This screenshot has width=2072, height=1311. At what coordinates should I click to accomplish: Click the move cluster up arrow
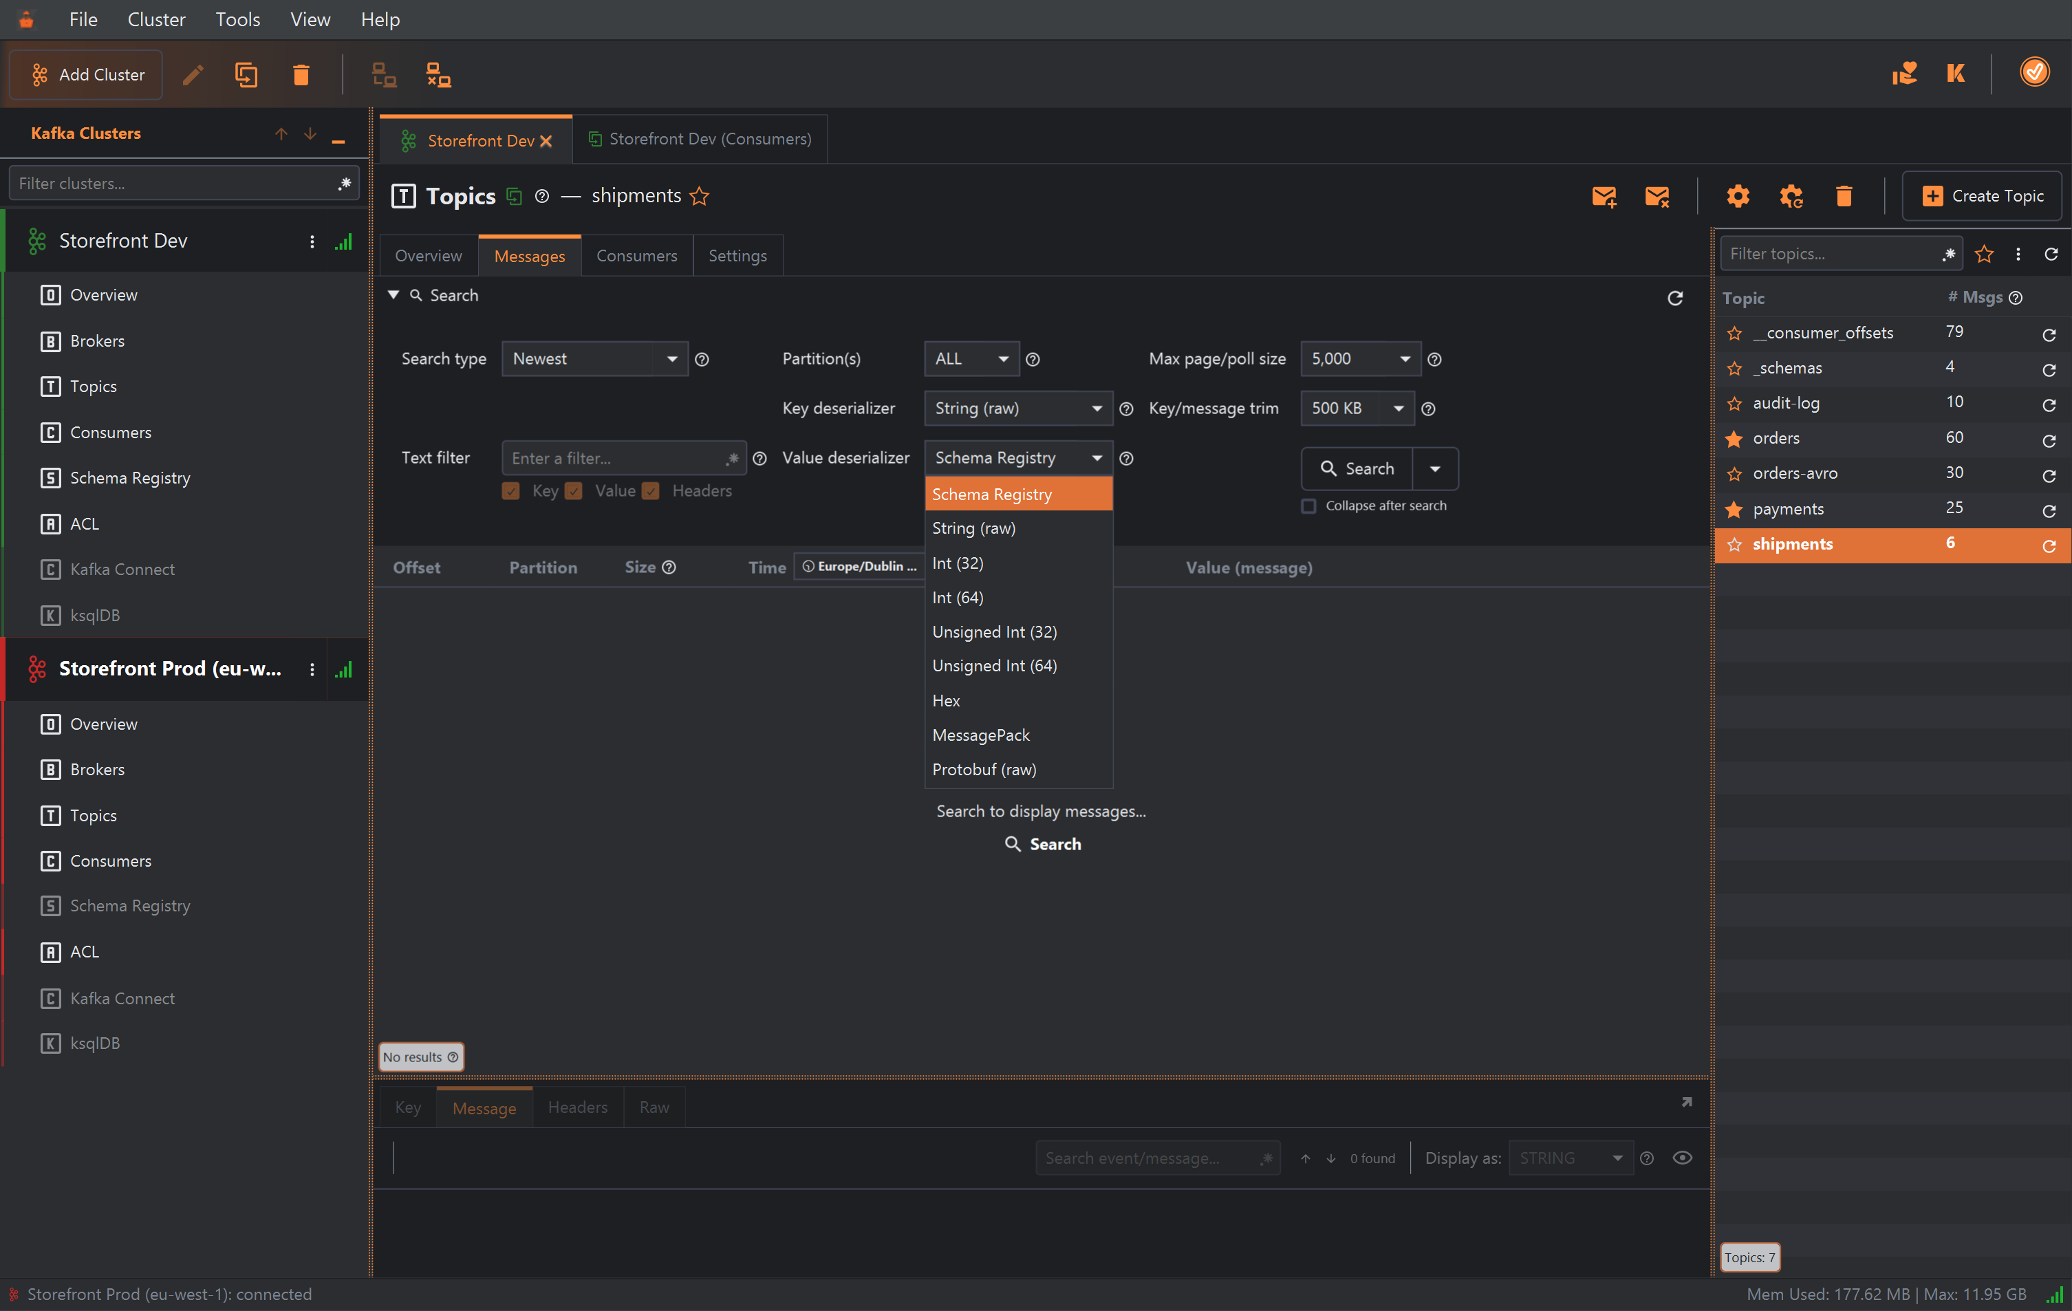point(281,133)
